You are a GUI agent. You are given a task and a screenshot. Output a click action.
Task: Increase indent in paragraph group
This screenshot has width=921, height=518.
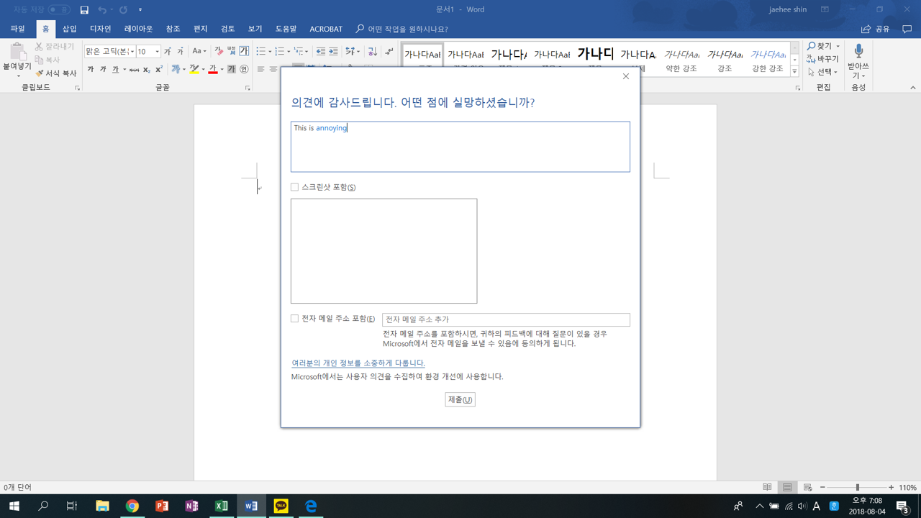(333, 51)
